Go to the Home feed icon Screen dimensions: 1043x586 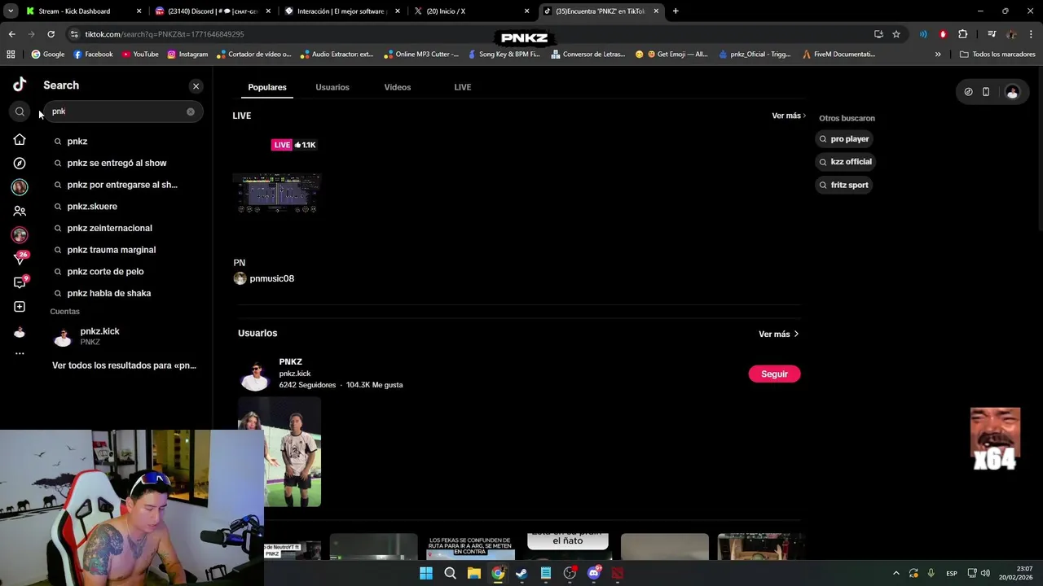click(x=20, y=140)
